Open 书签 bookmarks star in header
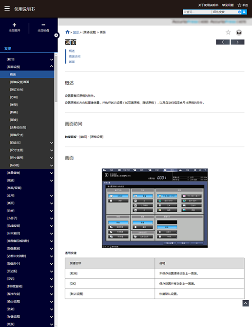 (x=243, y=5)
